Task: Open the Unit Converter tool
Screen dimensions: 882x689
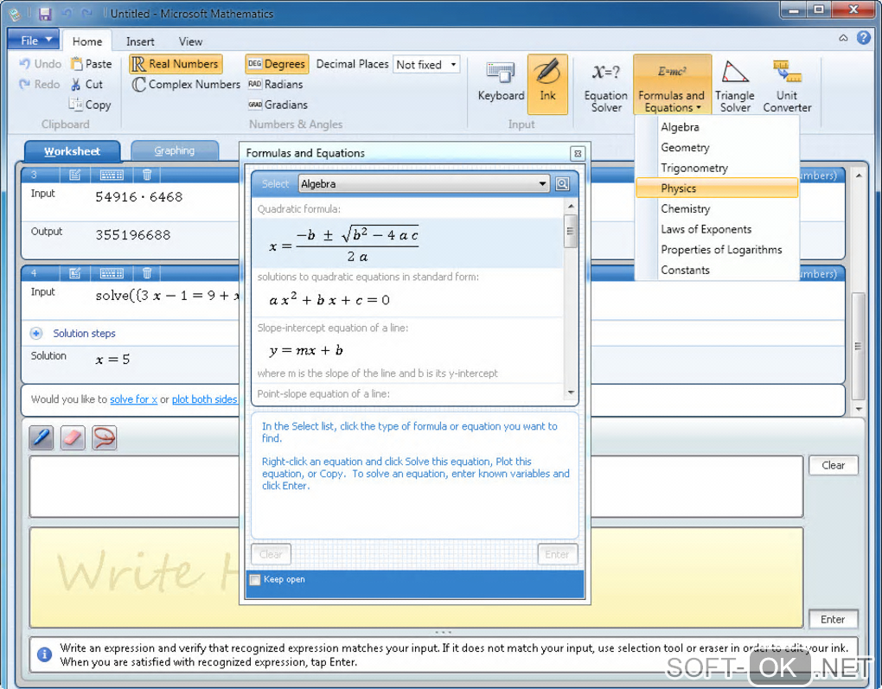Action: (x=787, y=86)
